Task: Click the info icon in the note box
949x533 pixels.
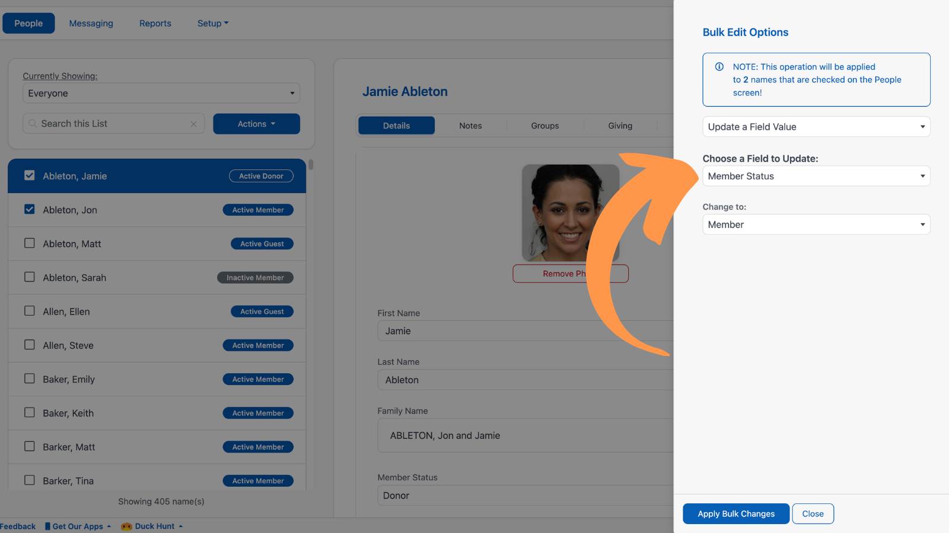Action: tap(719, 67)
